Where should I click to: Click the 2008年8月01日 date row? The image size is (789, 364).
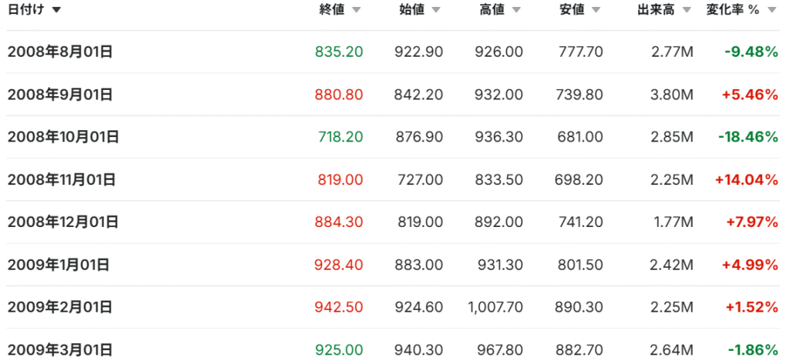point(61,52)
